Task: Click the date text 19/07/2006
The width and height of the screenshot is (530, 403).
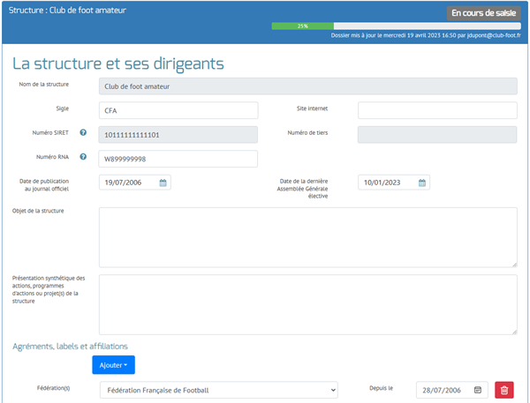Action: [124, 183]
